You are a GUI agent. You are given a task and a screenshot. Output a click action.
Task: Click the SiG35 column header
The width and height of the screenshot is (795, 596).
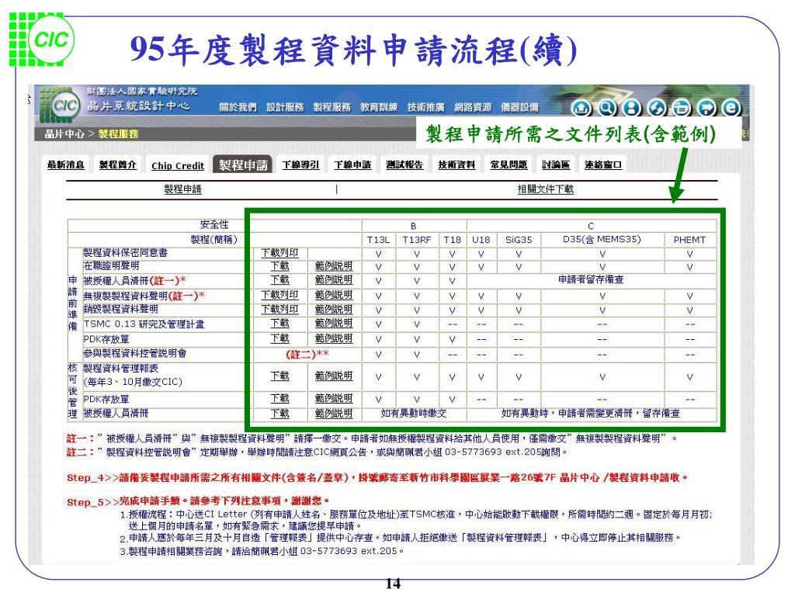(519, 240)
